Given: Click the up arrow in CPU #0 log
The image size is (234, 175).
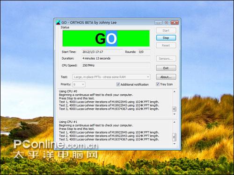Looking at the screenshot, I should tap(175, 91).
